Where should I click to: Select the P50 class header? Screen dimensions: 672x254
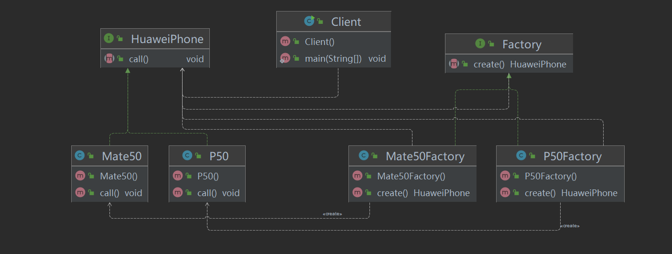tap(207, 156)
